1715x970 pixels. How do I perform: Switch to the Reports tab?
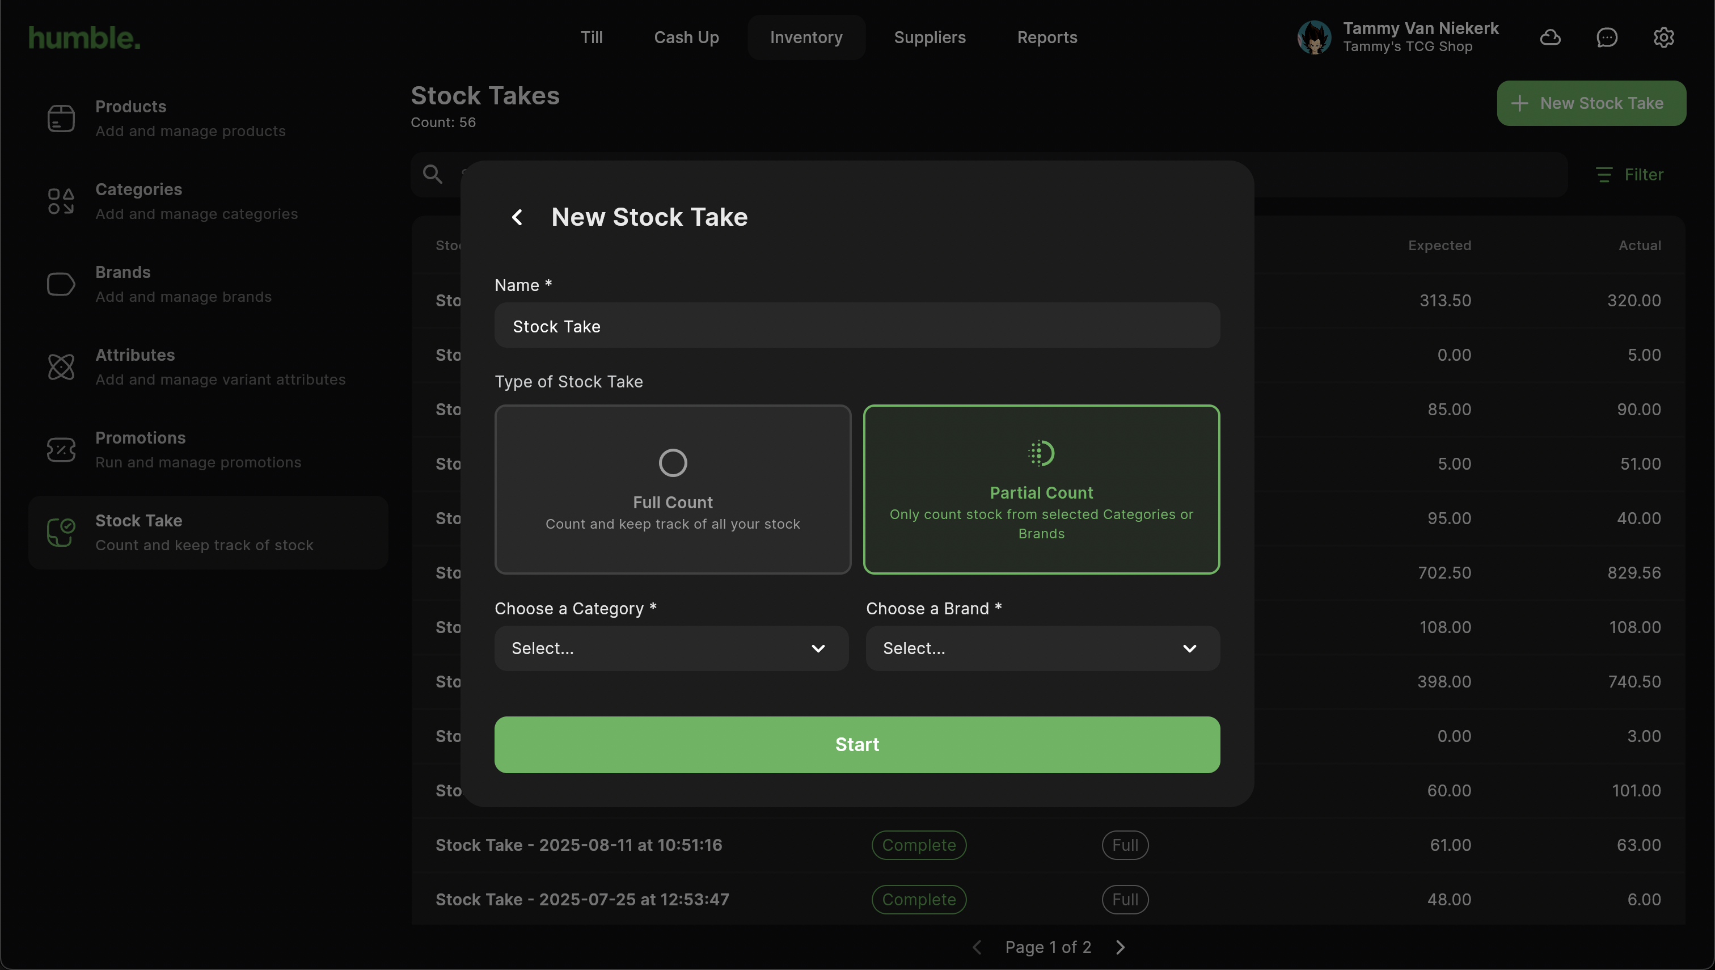tap(1046, 37)
